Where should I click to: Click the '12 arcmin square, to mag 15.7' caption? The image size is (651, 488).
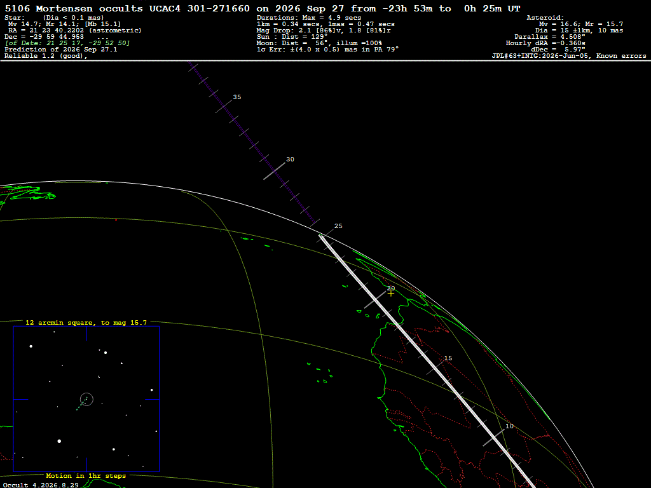pyautogui.click(x=86, y=322)
